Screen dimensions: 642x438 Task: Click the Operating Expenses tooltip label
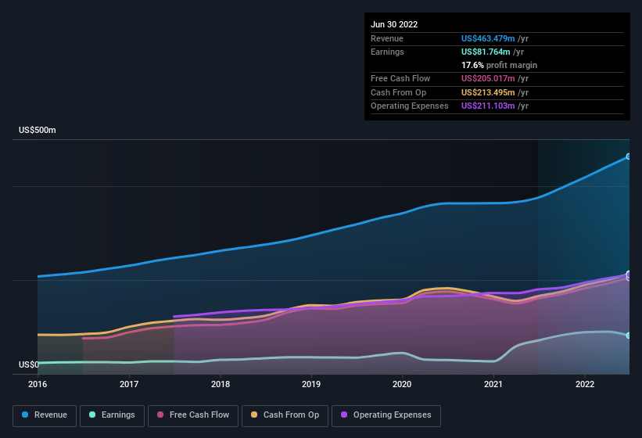410,106
